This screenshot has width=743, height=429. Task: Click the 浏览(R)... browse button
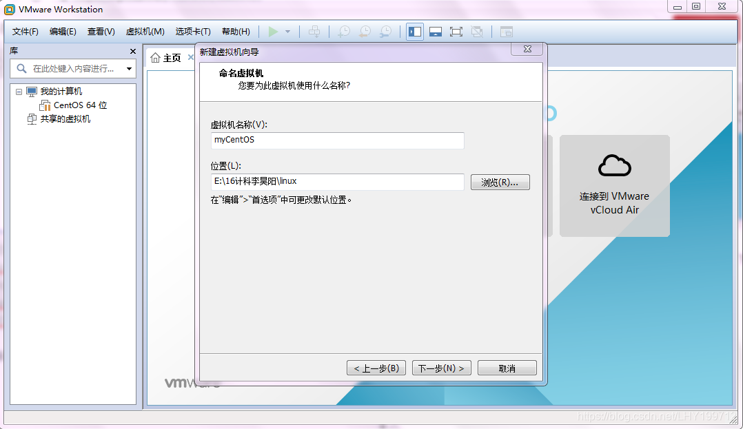point(500,182)
